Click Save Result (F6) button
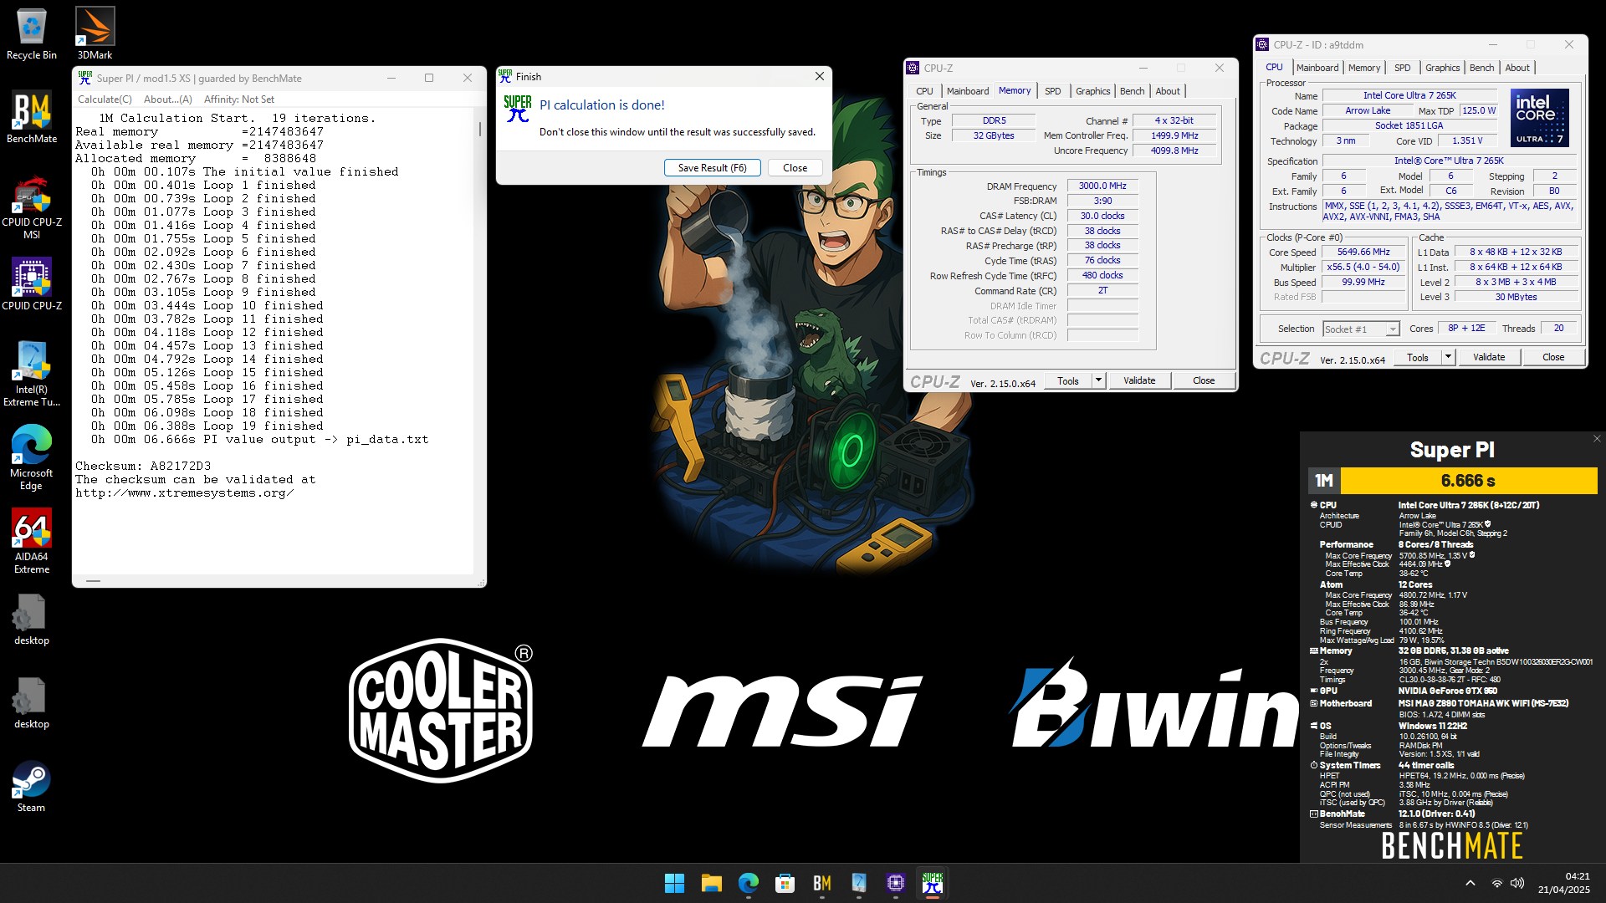 712,168
